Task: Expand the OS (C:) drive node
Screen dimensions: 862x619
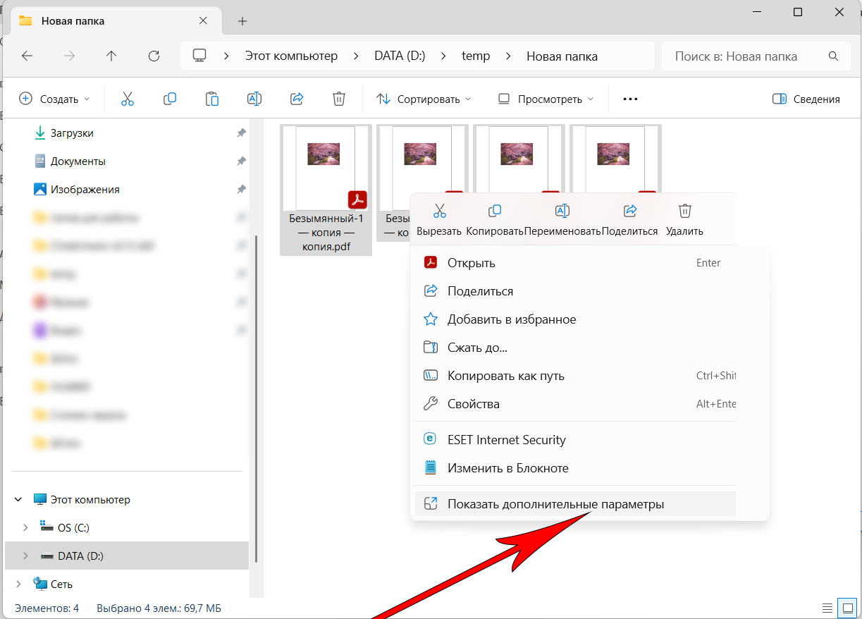Action: (x=25, y=527)
